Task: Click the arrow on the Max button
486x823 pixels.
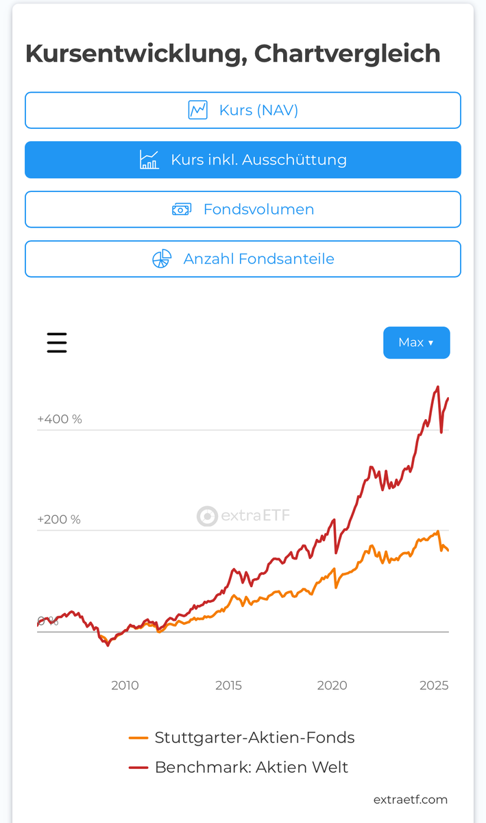Action: tap(430, 343)
